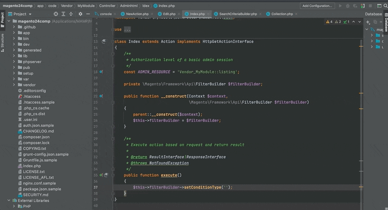Expand the collapsed use imports block
The height and width of the screenshot is (210, 388).
[127, 30]
